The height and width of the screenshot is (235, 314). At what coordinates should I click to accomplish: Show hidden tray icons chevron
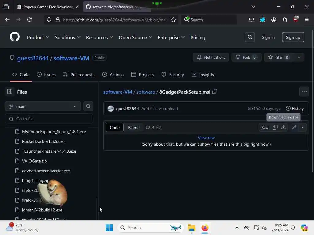tap(237, 228)
